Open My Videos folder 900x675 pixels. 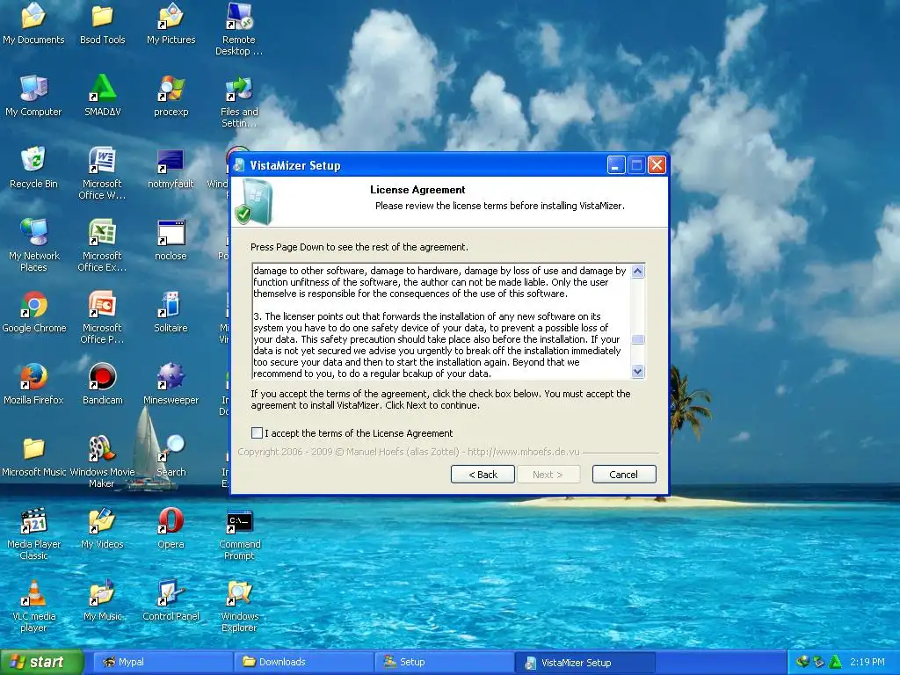click(x=102, y=528)
